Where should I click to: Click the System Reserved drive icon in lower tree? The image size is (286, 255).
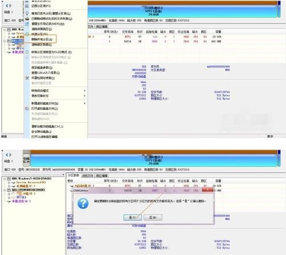coord(13,182)
